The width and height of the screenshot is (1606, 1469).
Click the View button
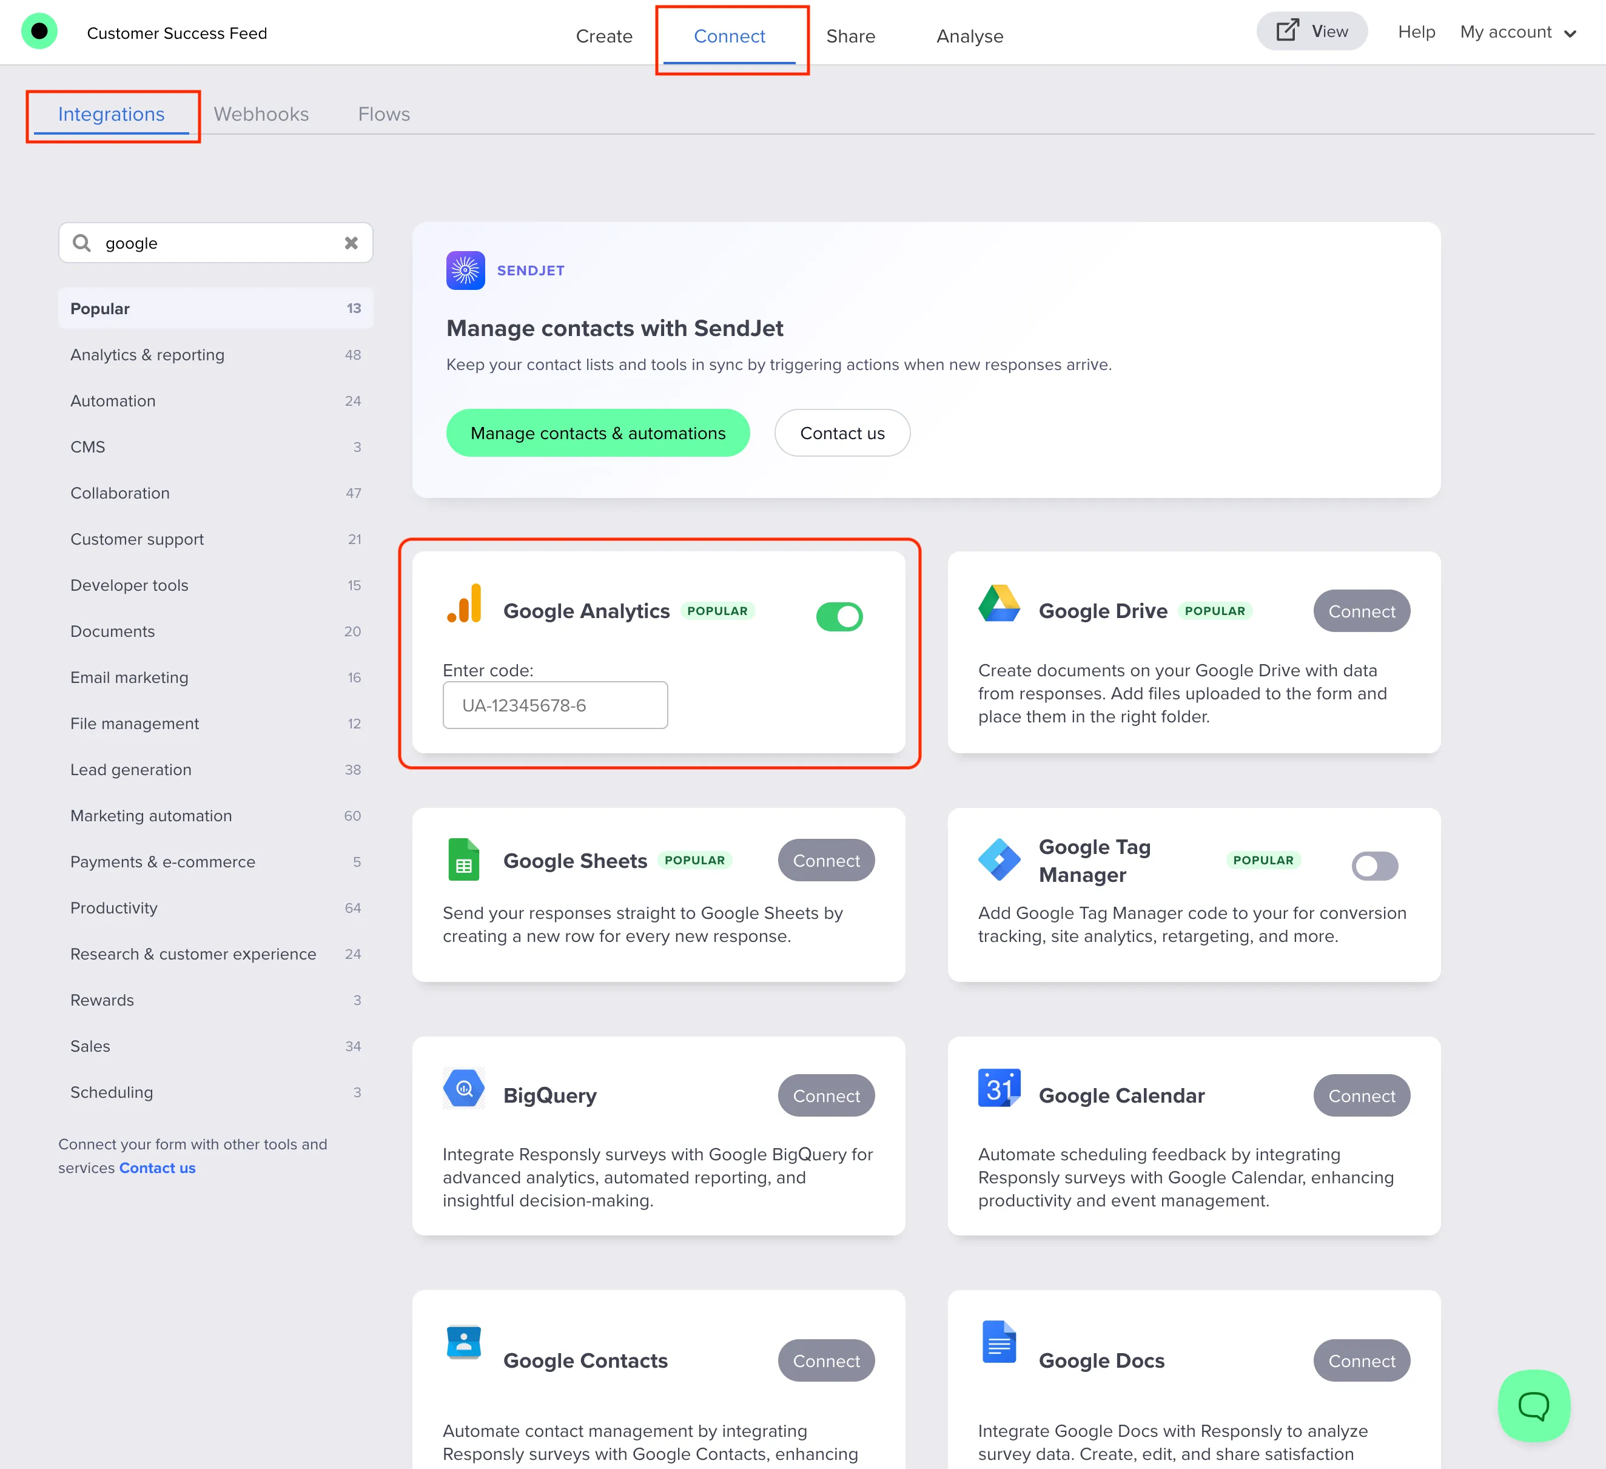(x=1312, y=31)
